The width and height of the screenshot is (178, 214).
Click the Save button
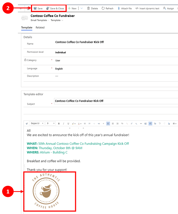pos(38,9)
